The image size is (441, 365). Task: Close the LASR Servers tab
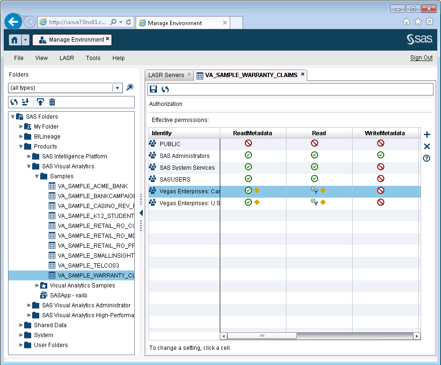point(189,74)
